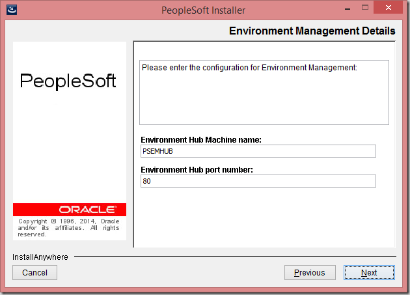Close the PeopleSoft Installer window
This screenshot has height=295, width=410.
388,8
